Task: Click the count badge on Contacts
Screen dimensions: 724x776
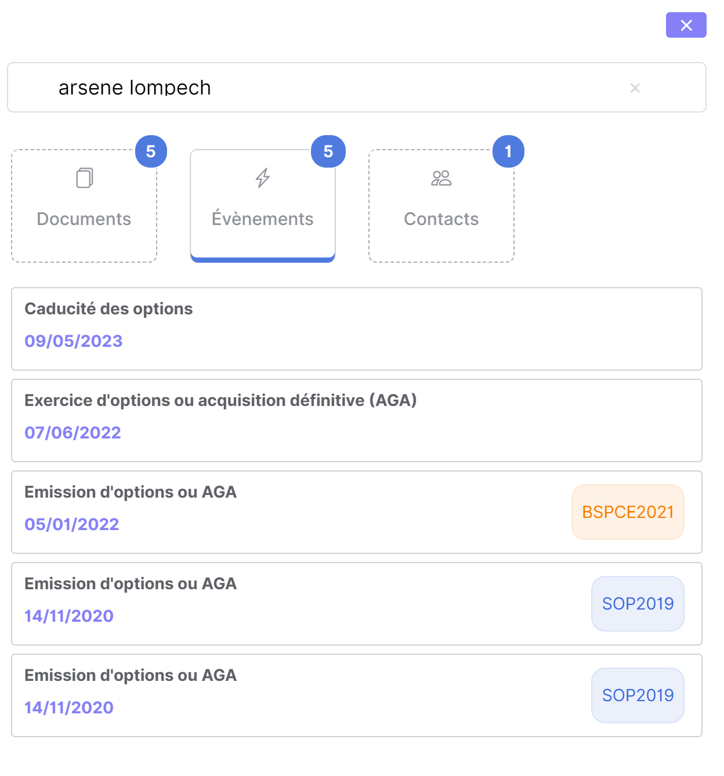Action: pyautogui.click(x=508, y=152)
